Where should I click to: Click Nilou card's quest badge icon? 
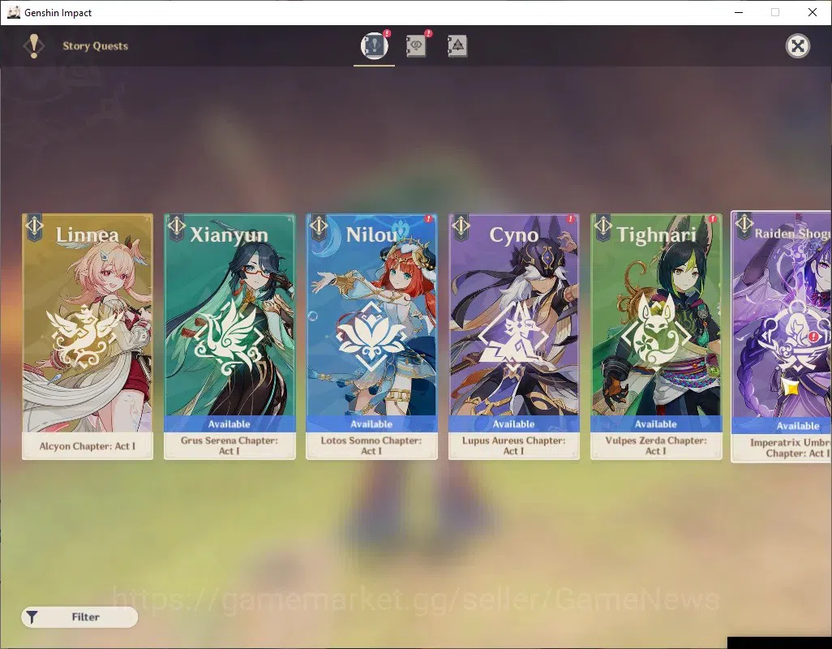(319, 227)
